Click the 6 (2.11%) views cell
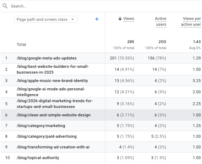This screenshot has width=202, height=164. [126, 115]
